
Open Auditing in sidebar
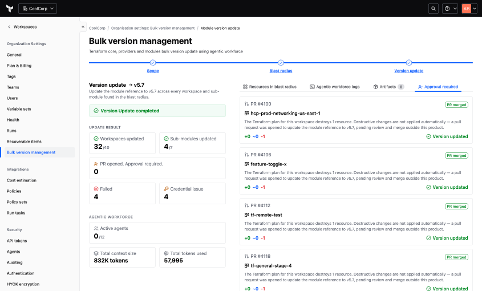(14, 262)
